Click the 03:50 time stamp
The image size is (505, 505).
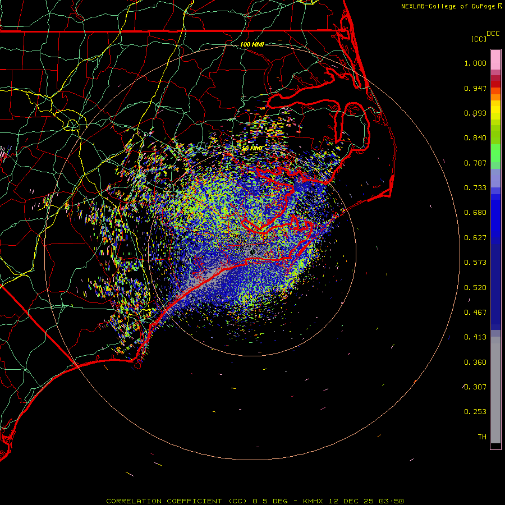click(x=391, y=501)
